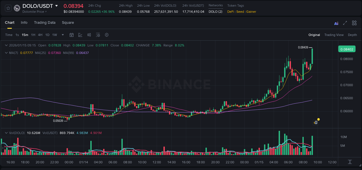
Task: Open the AI analysis feature
Action: pyautogui.click(x=336, y=23)
